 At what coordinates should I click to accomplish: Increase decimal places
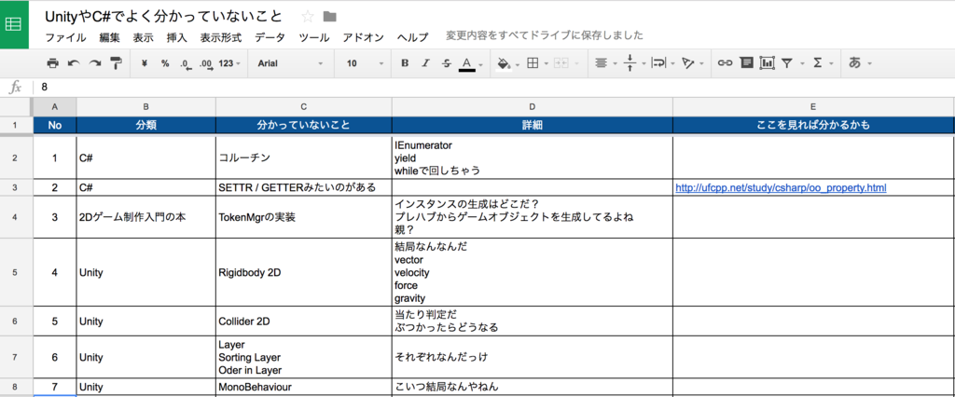206,63
